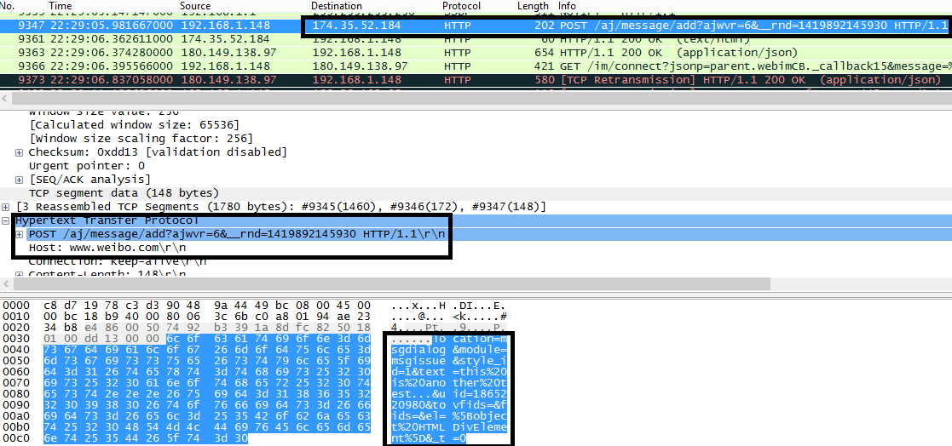The width and height of the screenshot is (952, 446).
Task: Select the Urgent pointer: 0 field
Action: click(x=87, y=166)
